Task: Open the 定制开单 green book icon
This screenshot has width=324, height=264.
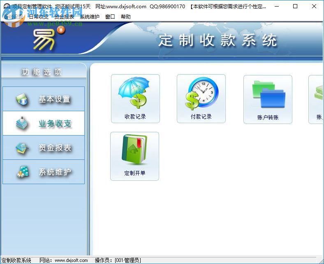Action: click(134, 150)
